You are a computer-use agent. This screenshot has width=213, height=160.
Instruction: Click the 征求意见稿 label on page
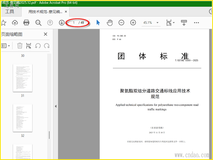(157, 128)
